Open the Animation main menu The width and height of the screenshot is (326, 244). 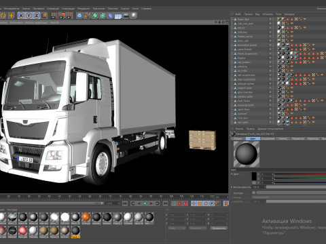point(53,9)
